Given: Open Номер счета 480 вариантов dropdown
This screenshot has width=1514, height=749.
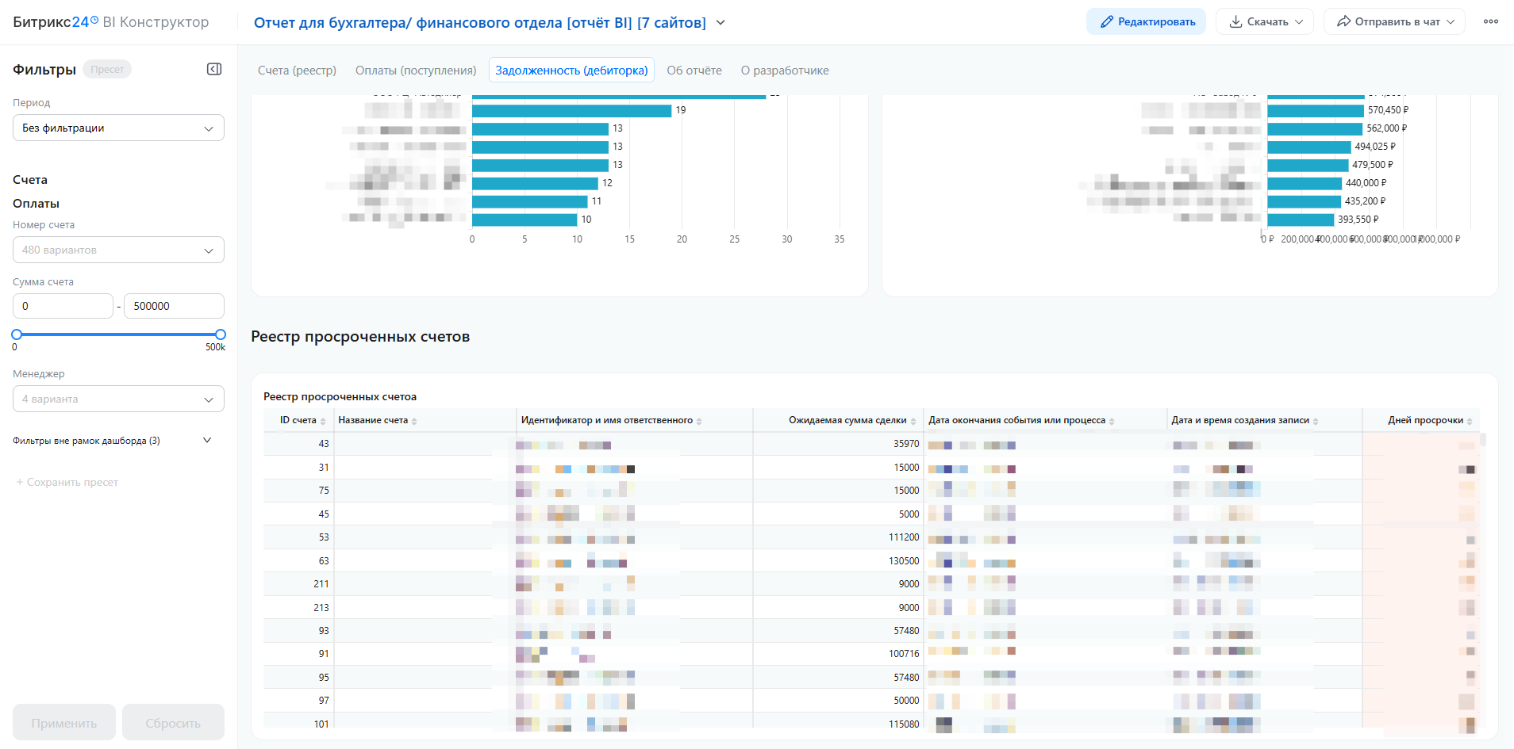Looking at the screenshot, I should click(118, 250).
